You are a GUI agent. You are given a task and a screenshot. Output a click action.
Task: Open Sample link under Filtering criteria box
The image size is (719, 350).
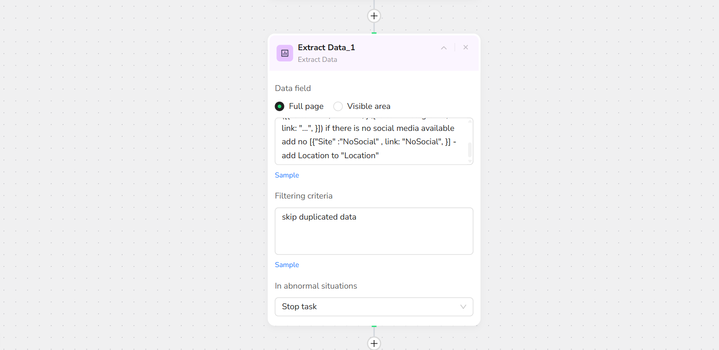tap(287, 265)
